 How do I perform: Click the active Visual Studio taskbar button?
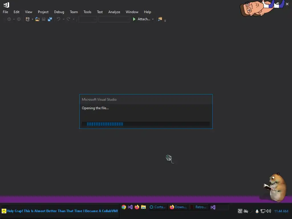(x=219, y=207)
